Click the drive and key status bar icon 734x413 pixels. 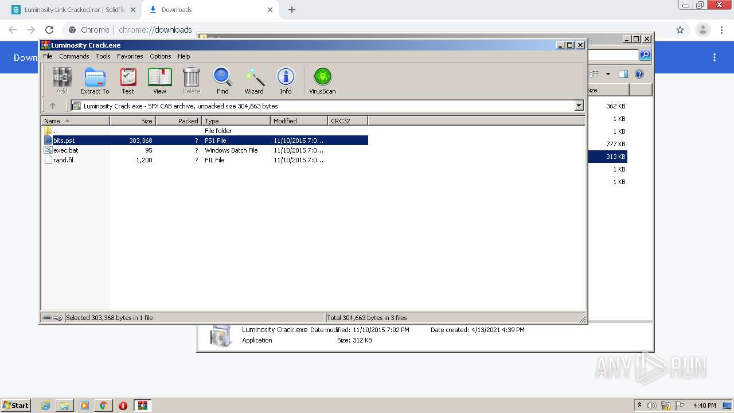pyautogui.click(x=53, y=318)
